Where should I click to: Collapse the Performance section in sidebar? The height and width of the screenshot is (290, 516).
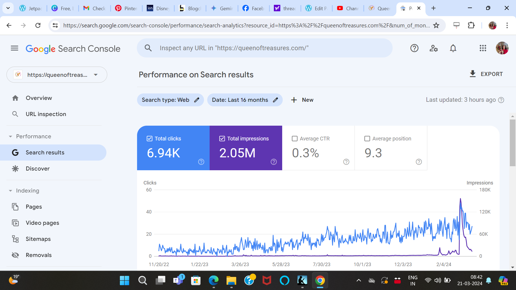pyautogui.click(x=10, y=136)
